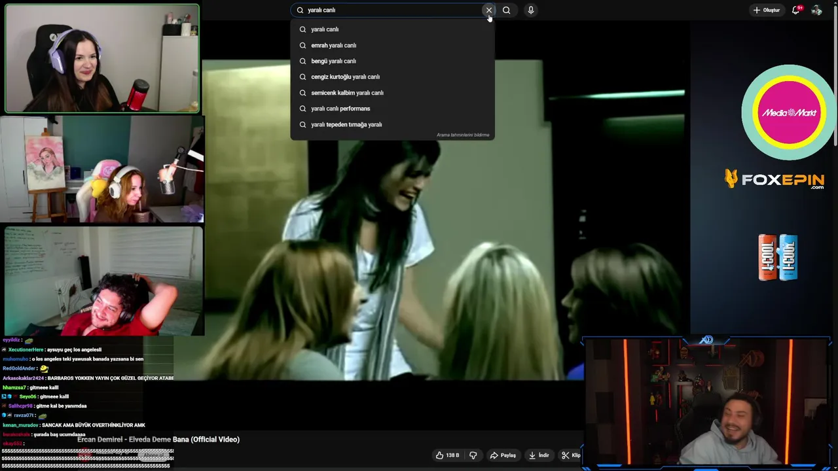Click chat username kenan_muradov
The width and height of the screenshot is (838, 471).
click(x=20, y=425)
